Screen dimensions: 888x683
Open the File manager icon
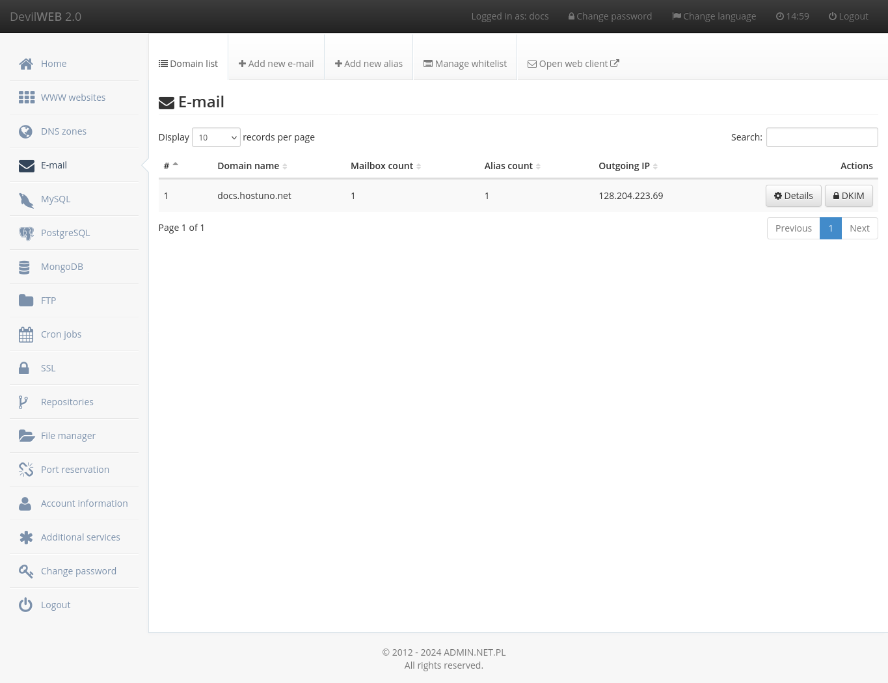coord(27,435)
